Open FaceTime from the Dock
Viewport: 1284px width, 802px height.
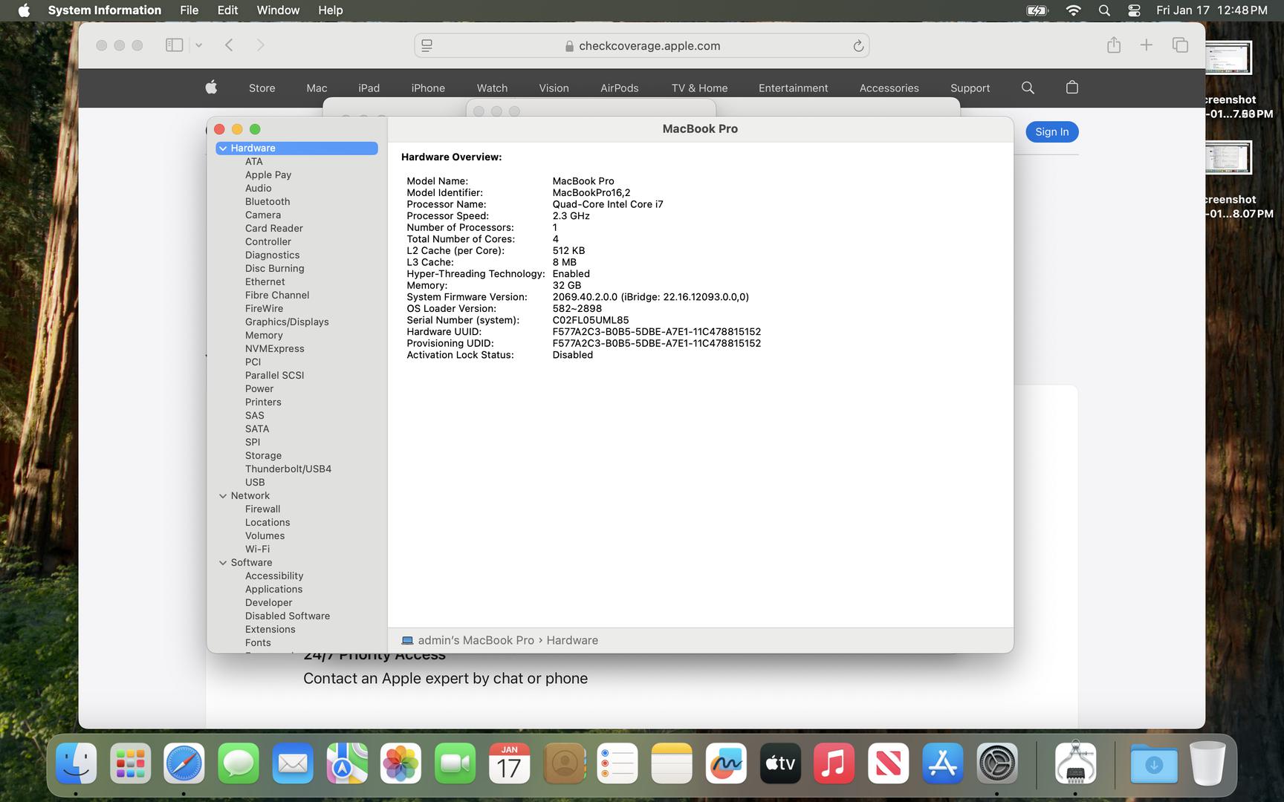pyautogui.click(x=455, y=763)
